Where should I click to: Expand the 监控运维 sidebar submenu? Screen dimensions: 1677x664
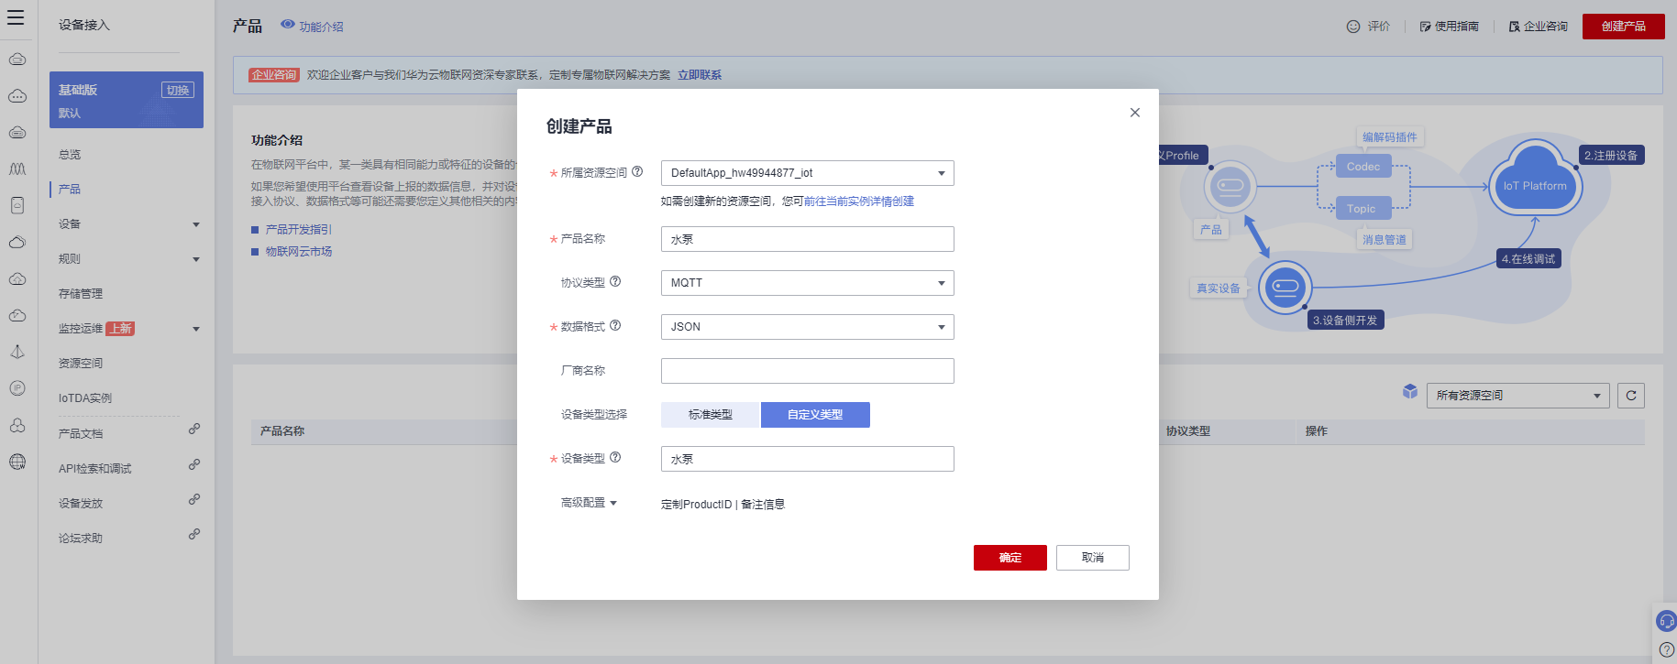pos(196,329)
